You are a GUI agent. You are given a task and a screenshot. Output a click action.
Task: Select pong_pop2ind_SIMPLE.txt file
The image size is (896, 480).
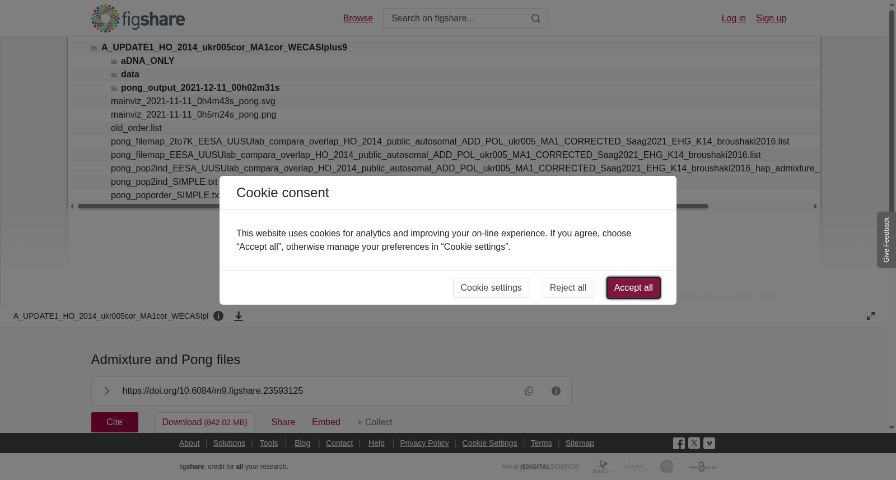tap(164, 182)
